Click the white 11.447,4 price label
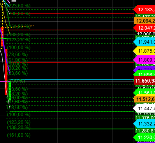The width and height of the screenshot is (155, 143). [144, 108]
